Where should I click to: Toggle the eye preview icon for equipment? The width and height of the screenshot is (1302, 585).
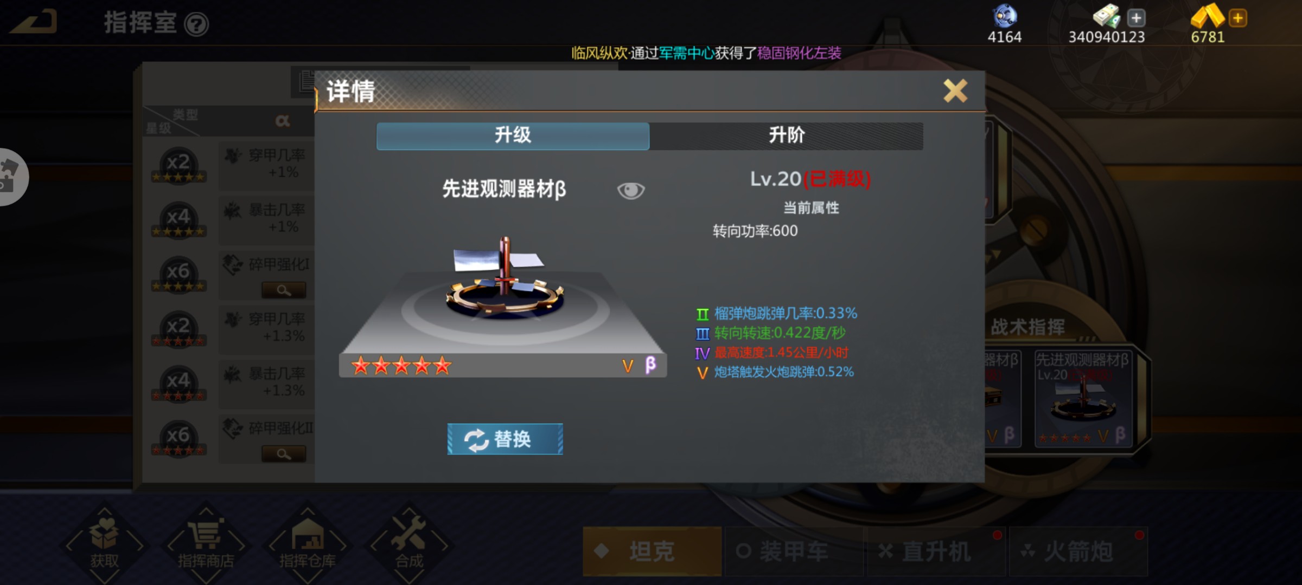point(630,190)
